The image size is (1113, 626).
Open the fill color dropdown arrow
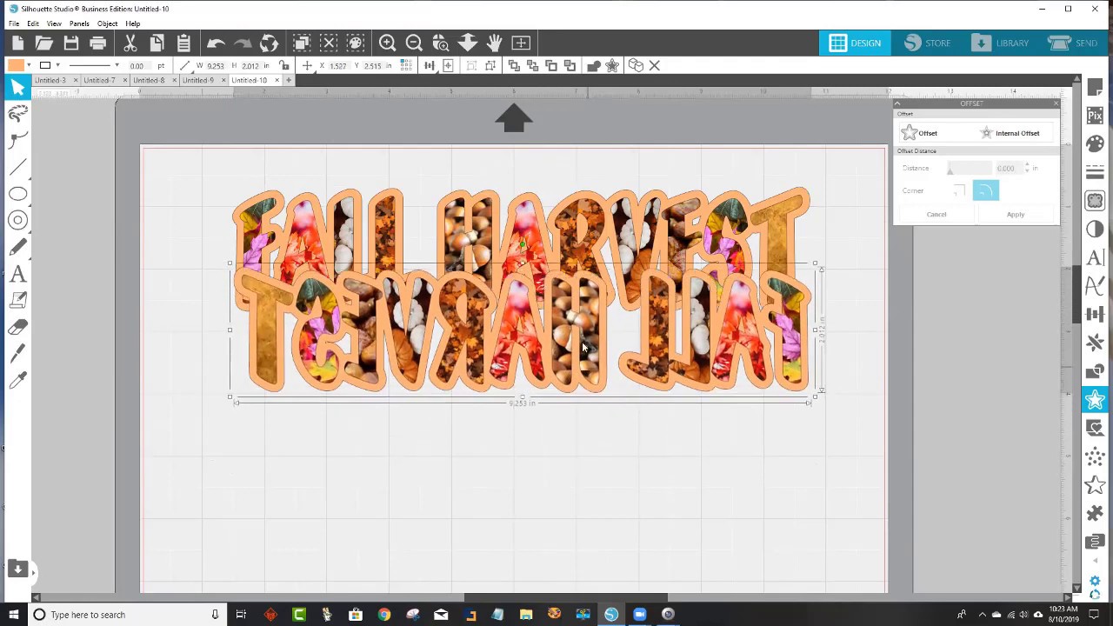click(x=29, y=66)
